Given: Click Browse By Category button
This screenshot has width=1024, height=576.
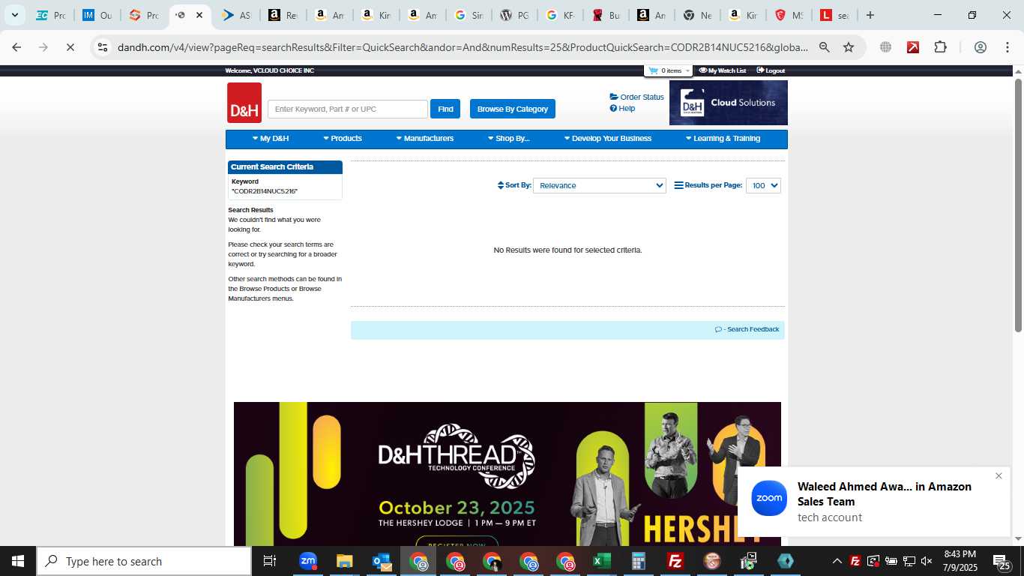Looking at the screenshot, I should pyautogui.click(x=513, y=109).
